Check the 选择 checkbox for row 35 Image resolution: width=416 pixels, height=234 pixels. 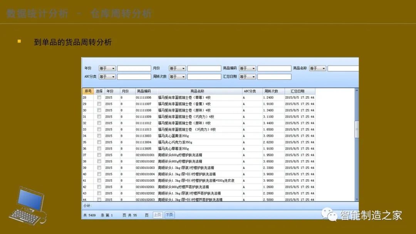click(99, 142)
